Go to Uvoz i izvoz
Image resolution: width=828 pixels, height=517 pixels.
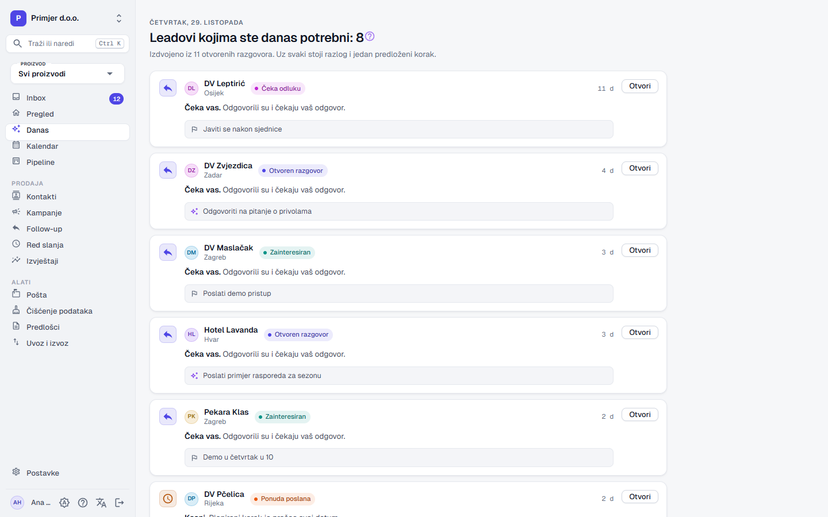tap(68, 344)
